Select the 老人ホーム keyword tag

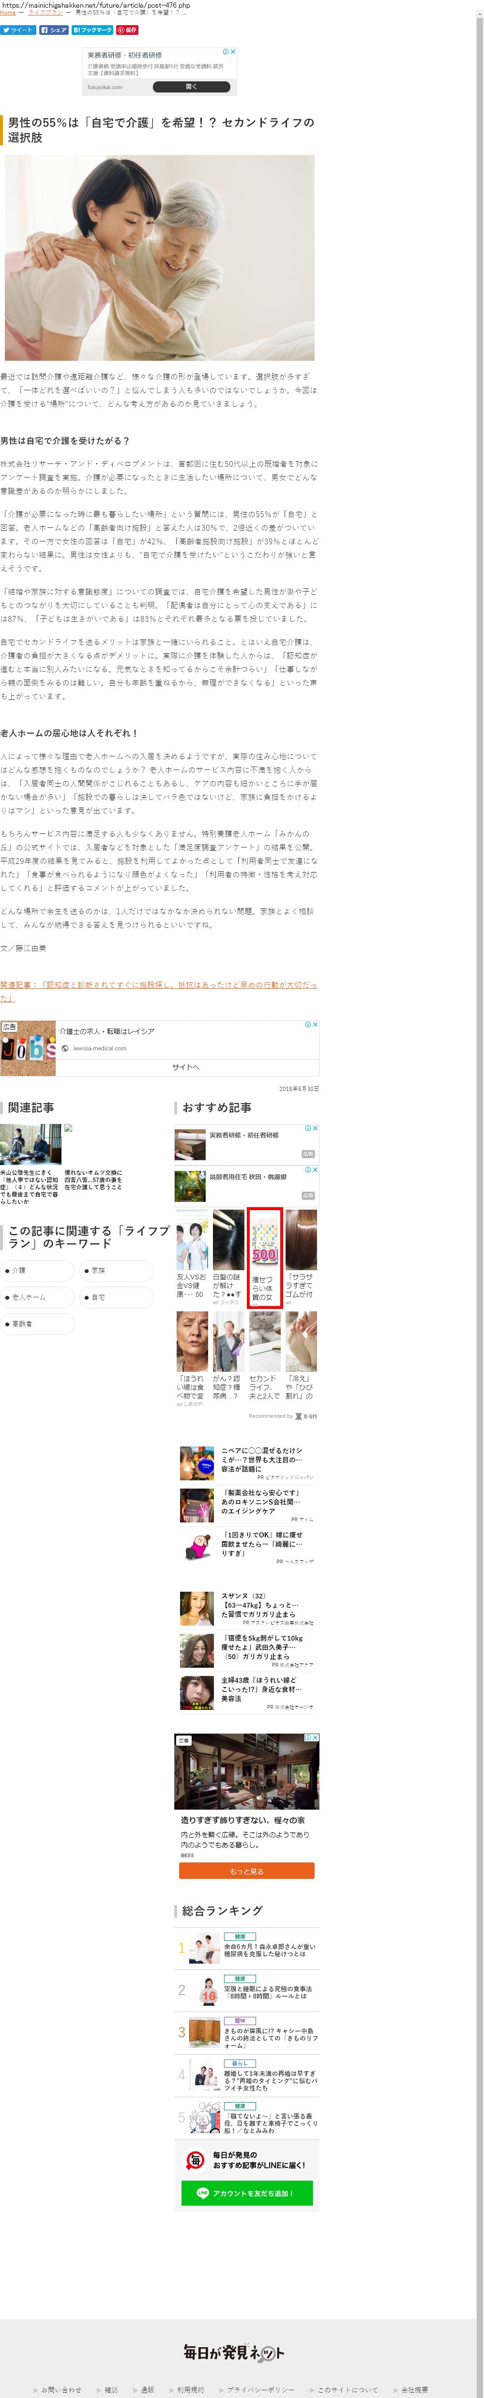[37, 1297]
